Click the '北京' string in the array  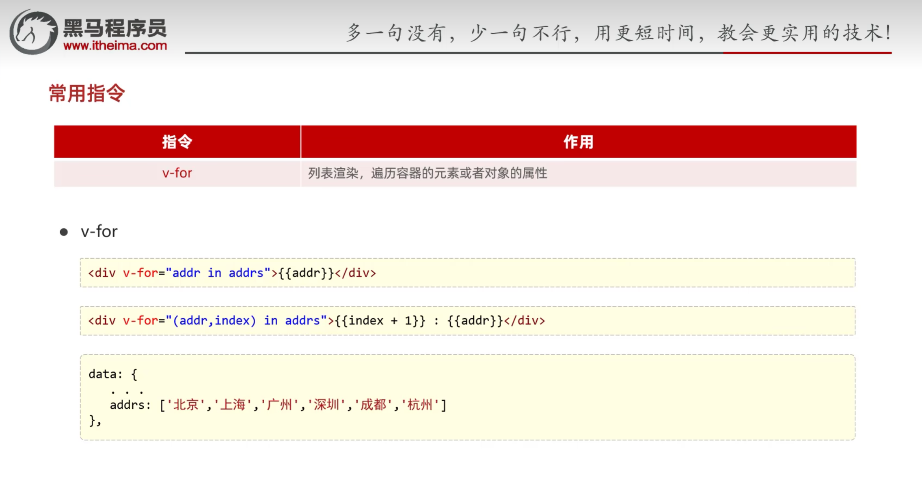(x=186, y=405)
